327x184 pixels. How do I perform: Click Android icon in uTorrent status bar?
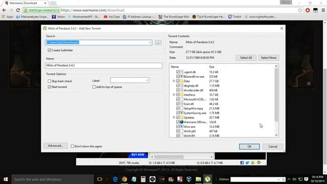[253, 163]
